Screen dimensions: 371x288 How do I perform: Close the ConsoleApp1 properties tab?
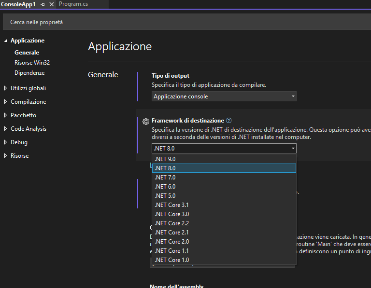coord(51,4)
